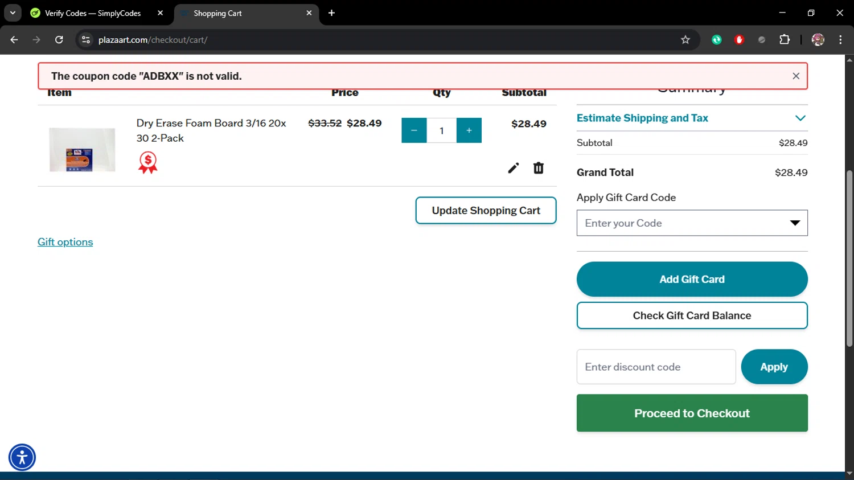854x480 pixels.
Task: Apply the discount code
Action: coord(774,367)
